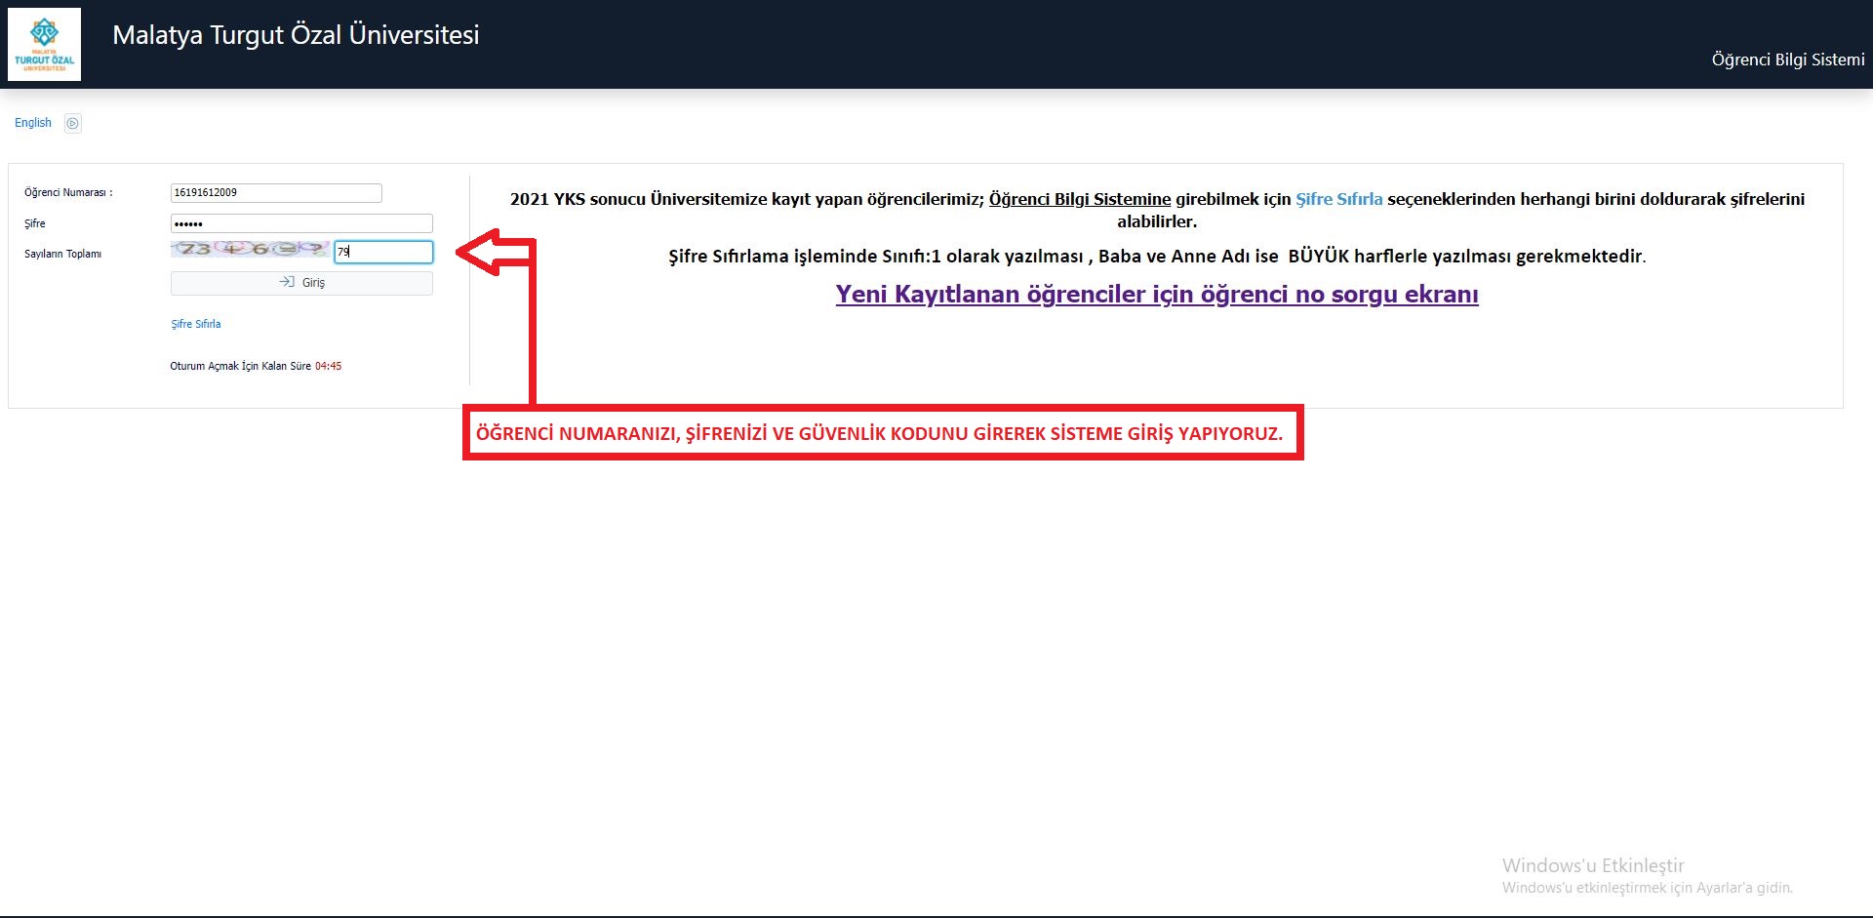
Task: Click the red-bordered instruction banner
Action: (x=882, y=433)
